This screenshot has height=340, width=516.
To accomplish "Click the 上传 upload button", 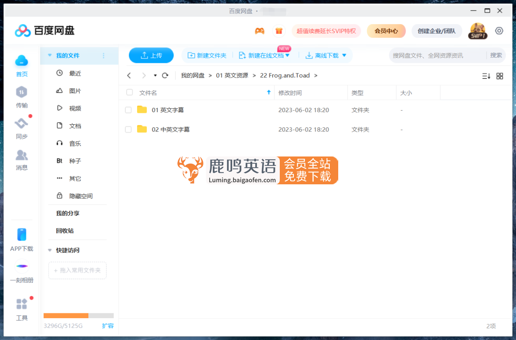I will pos(151,55).
